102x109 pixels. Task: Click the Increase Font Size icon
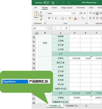click(x=81, y=13)
